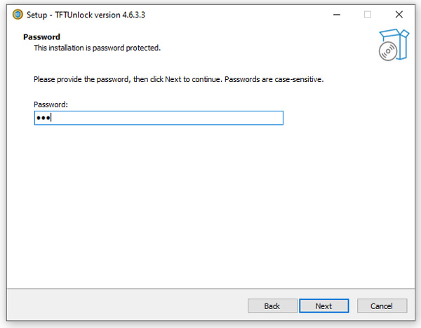Click the empty area below the password field
The image size is (421, 328).
[x=210, y=203]
